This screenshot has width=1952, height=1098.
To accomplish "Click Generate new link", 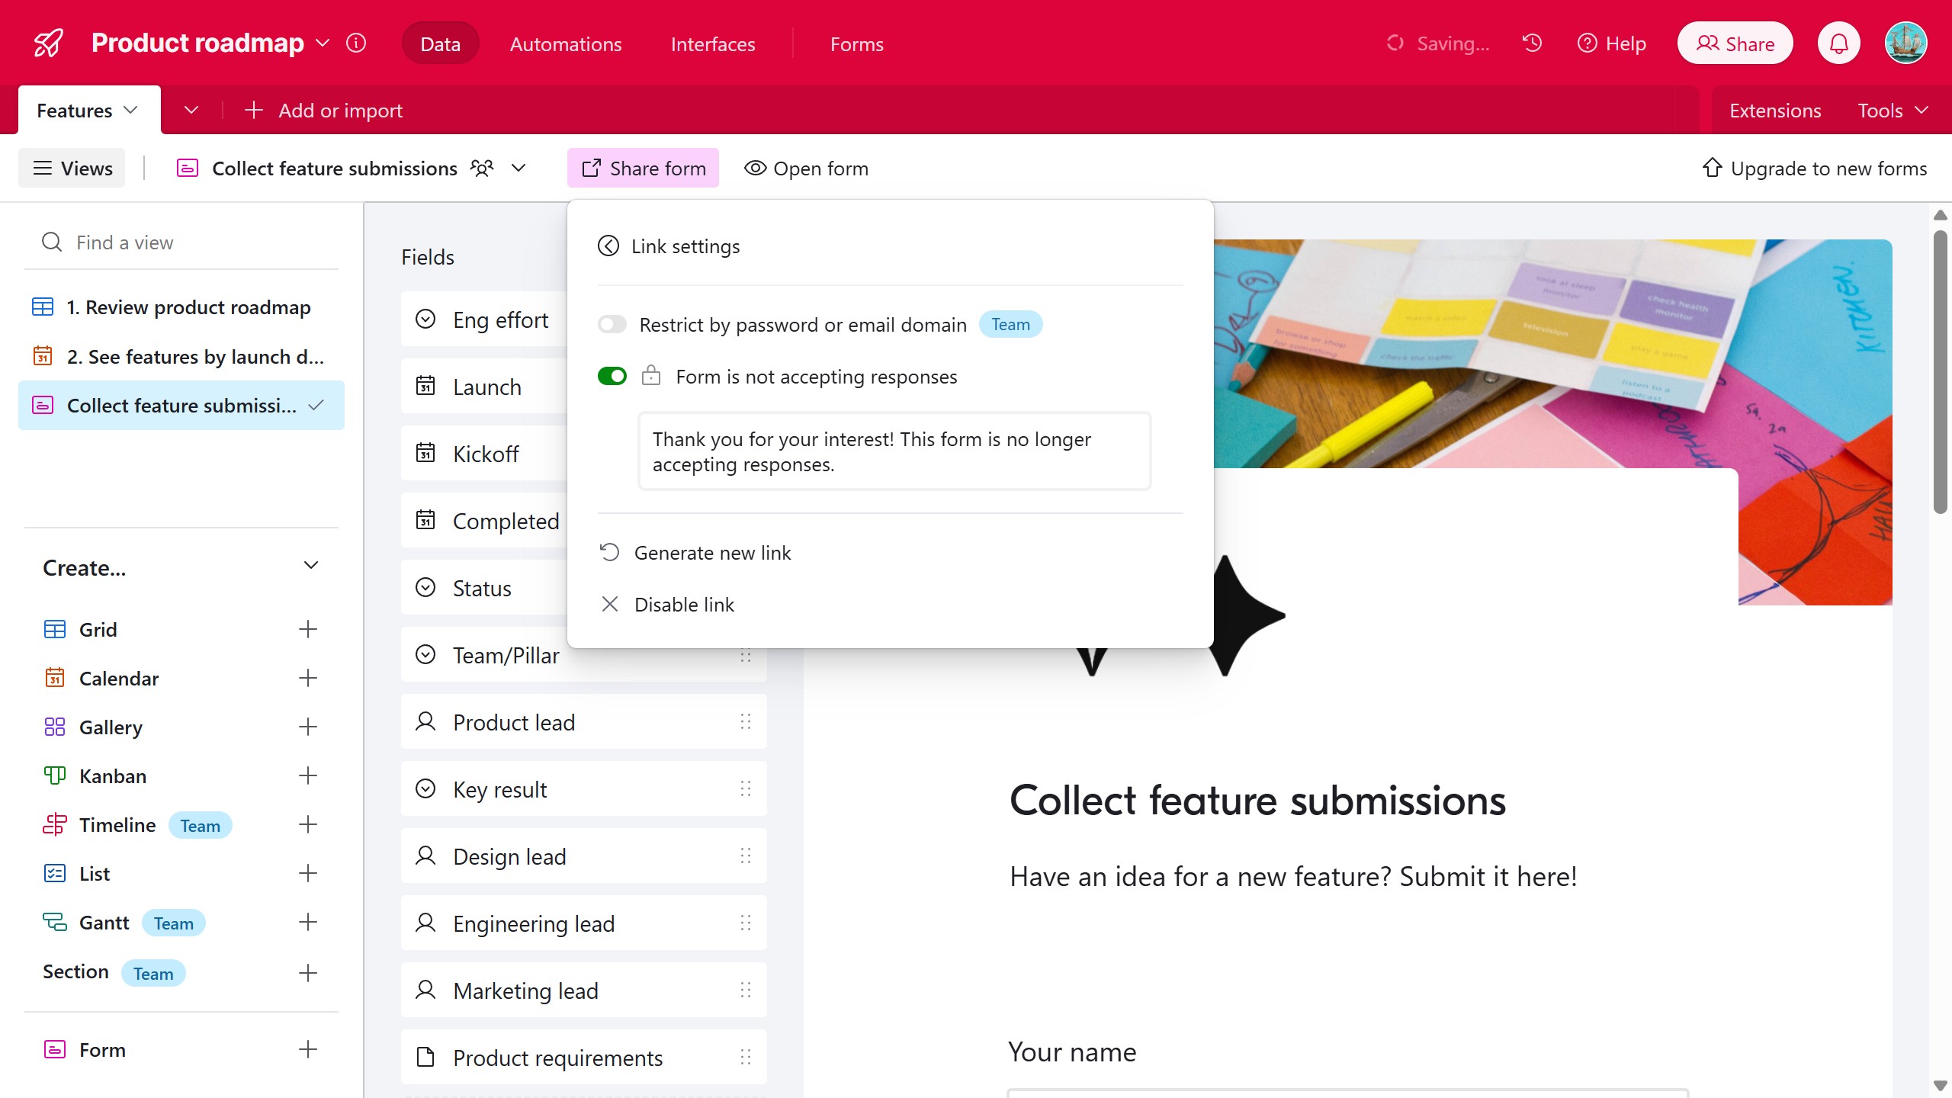I will point(712,553).
